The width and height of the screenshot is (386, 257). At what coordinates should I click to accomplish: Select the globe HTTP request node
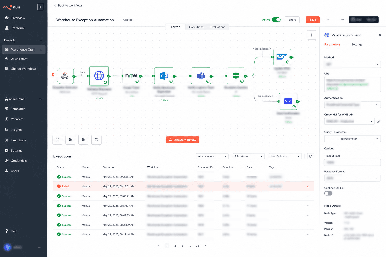99,76
